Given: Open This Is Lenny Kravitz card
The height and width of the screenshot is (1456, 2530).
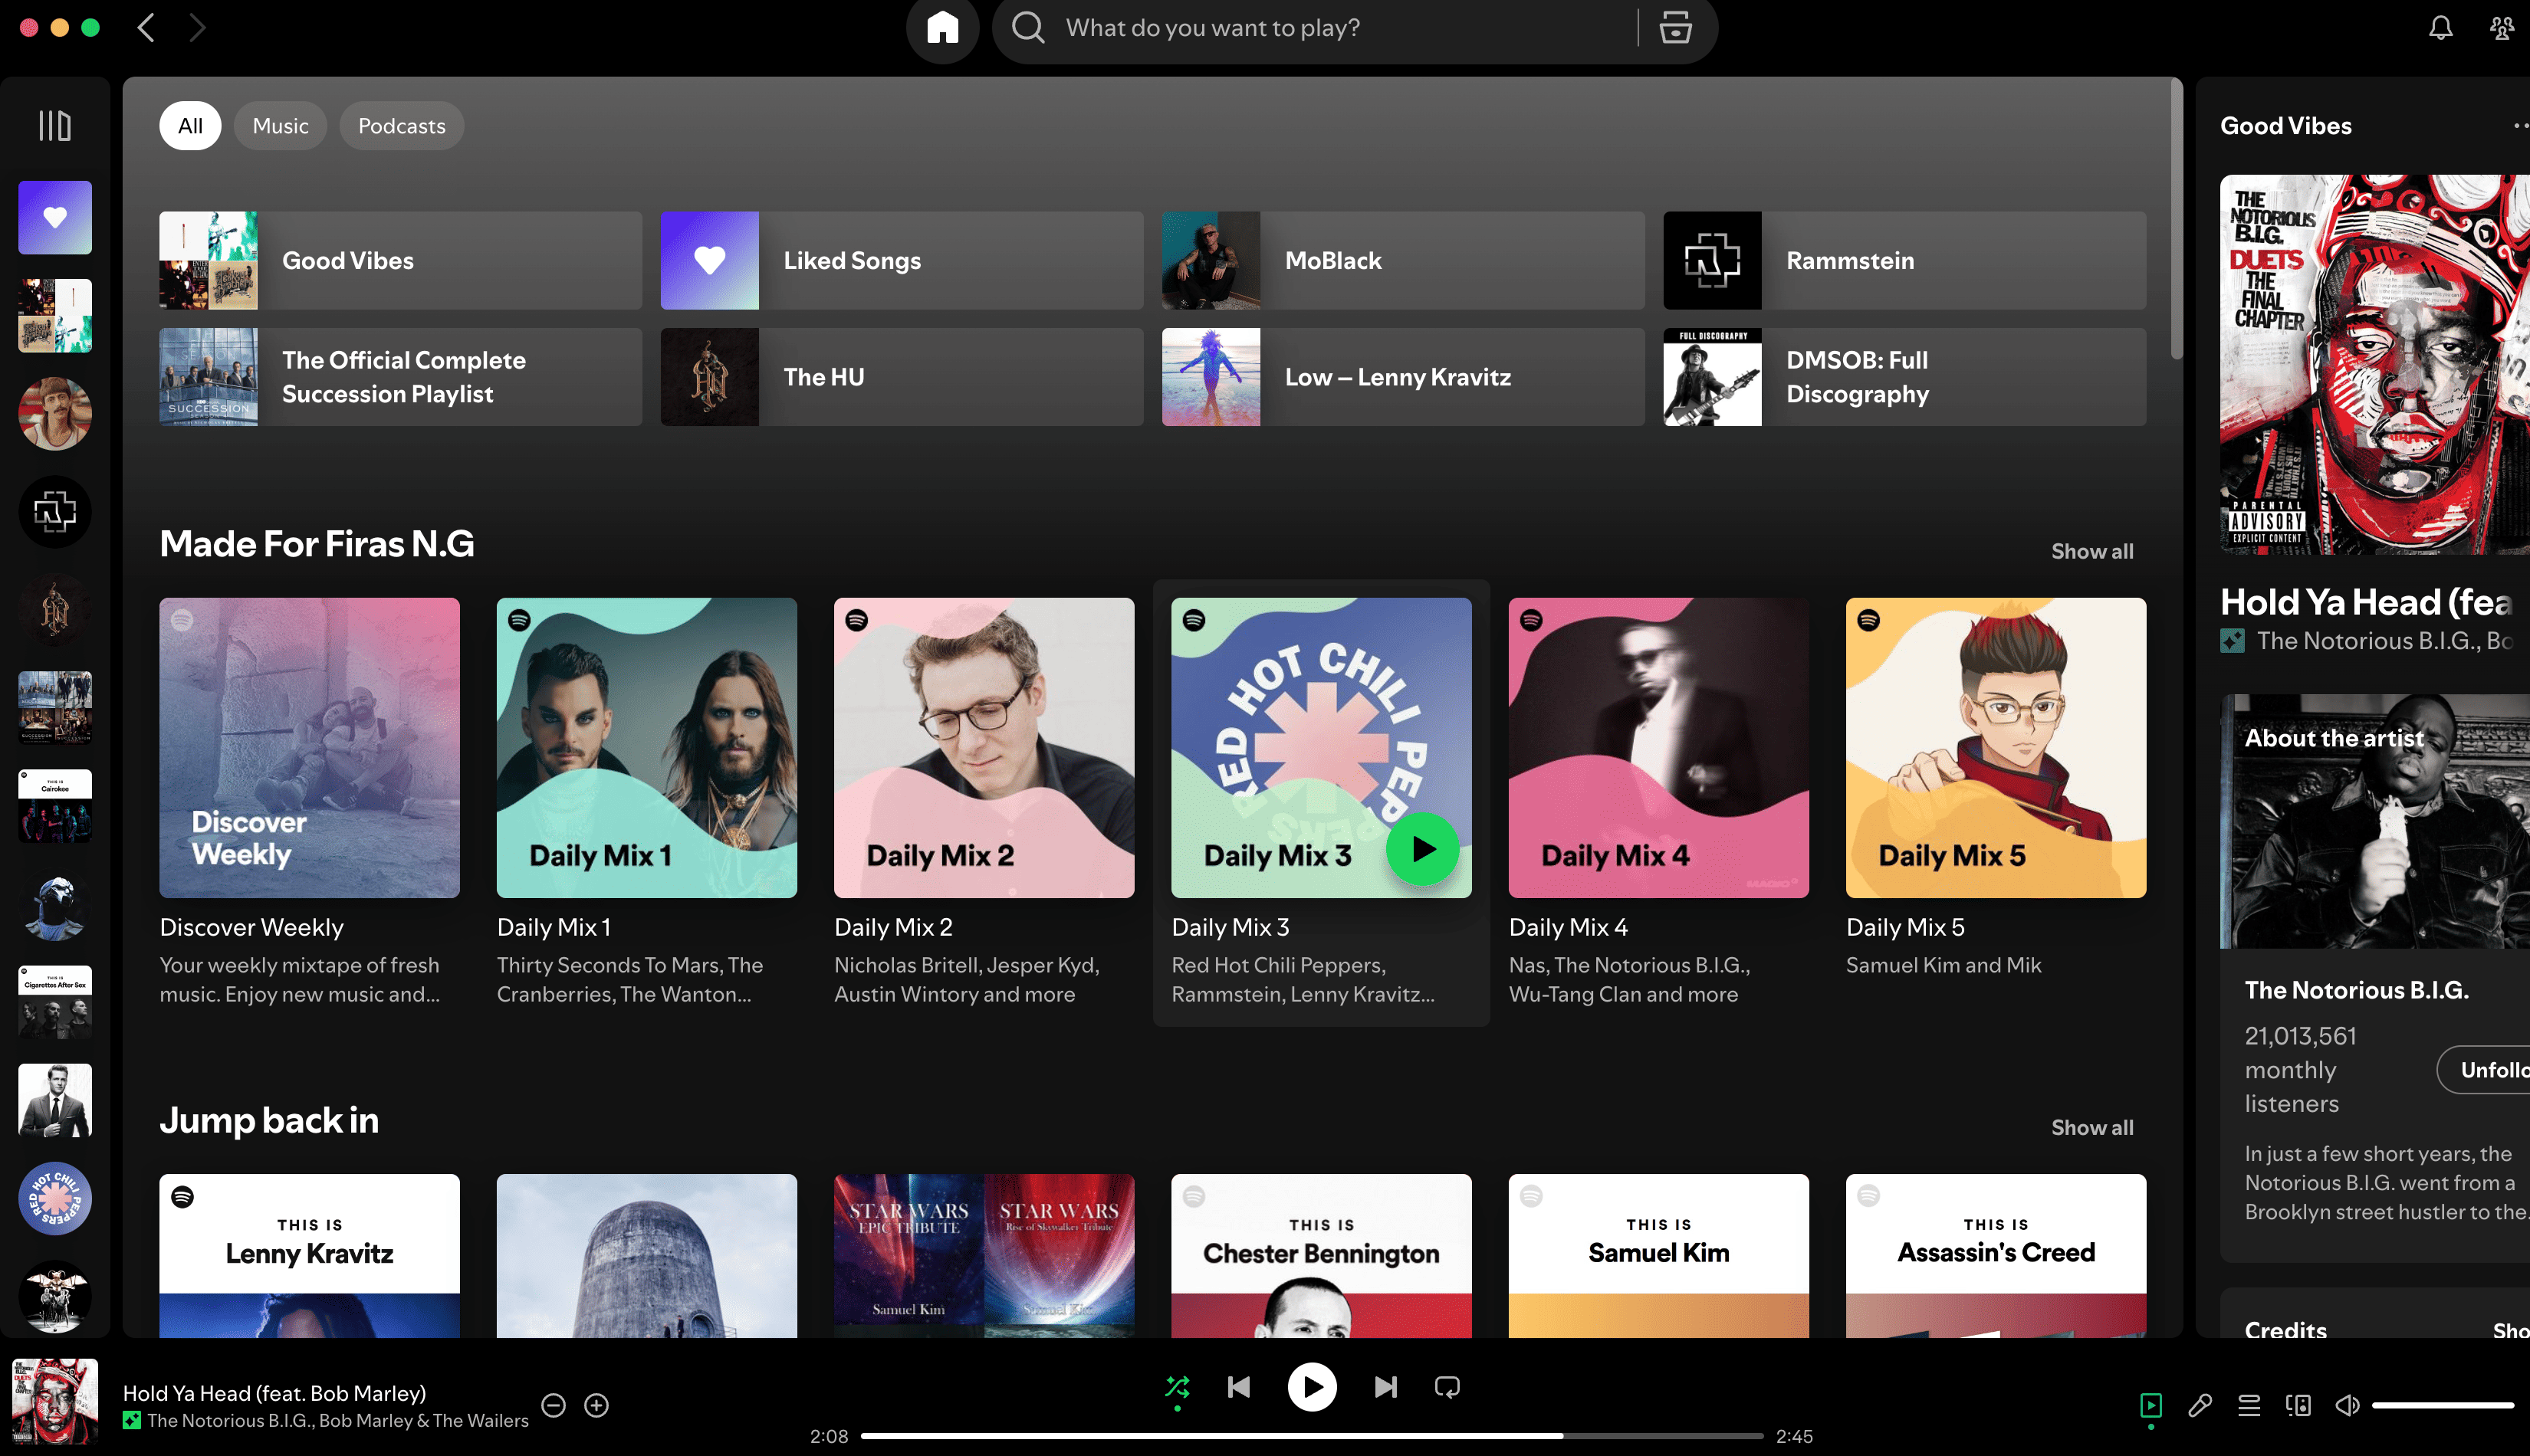Looking at the screenshot, I should (309, 1255).
